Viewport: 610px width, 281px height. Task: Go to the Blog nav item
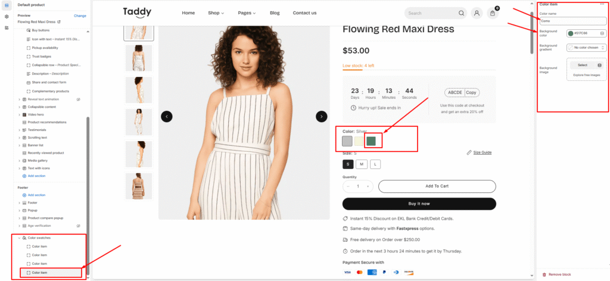274,13
